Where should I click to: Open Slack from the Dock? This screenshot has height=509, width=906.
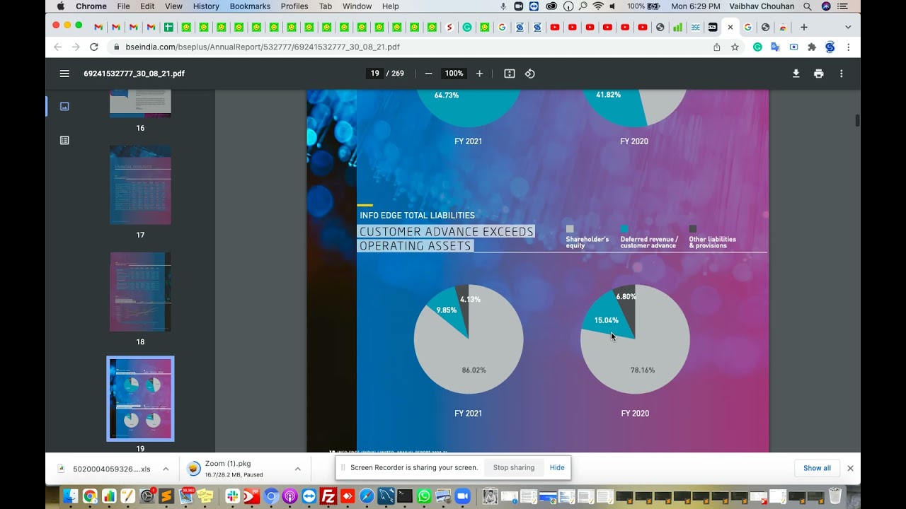[232, 496]
